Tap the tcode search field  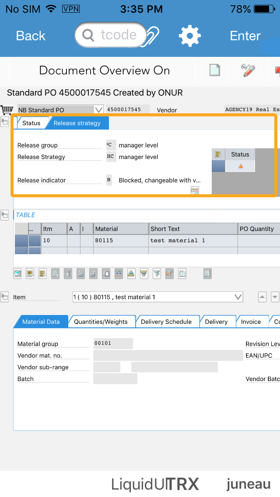click(112, 35)
